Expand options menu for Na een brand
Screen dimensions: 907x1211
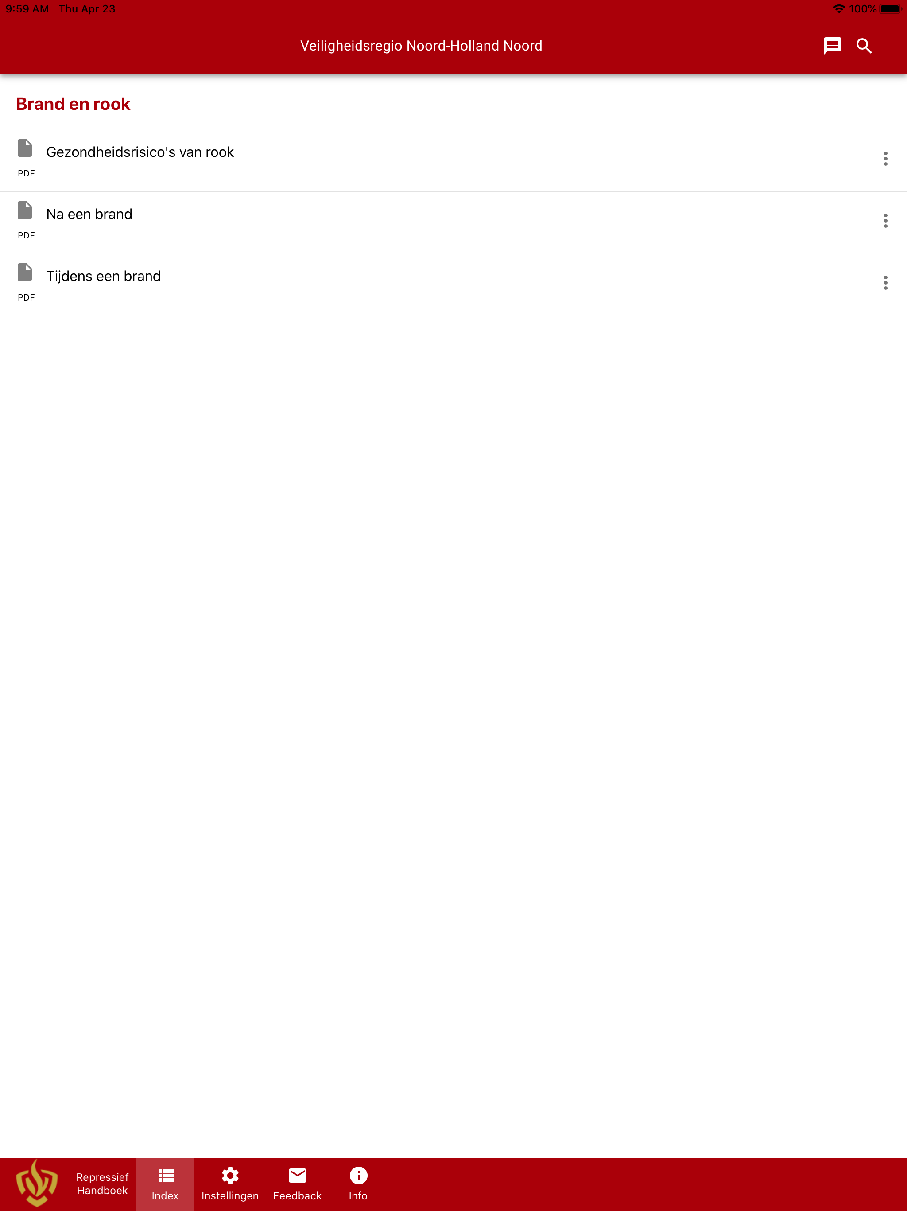pos(885,221)
